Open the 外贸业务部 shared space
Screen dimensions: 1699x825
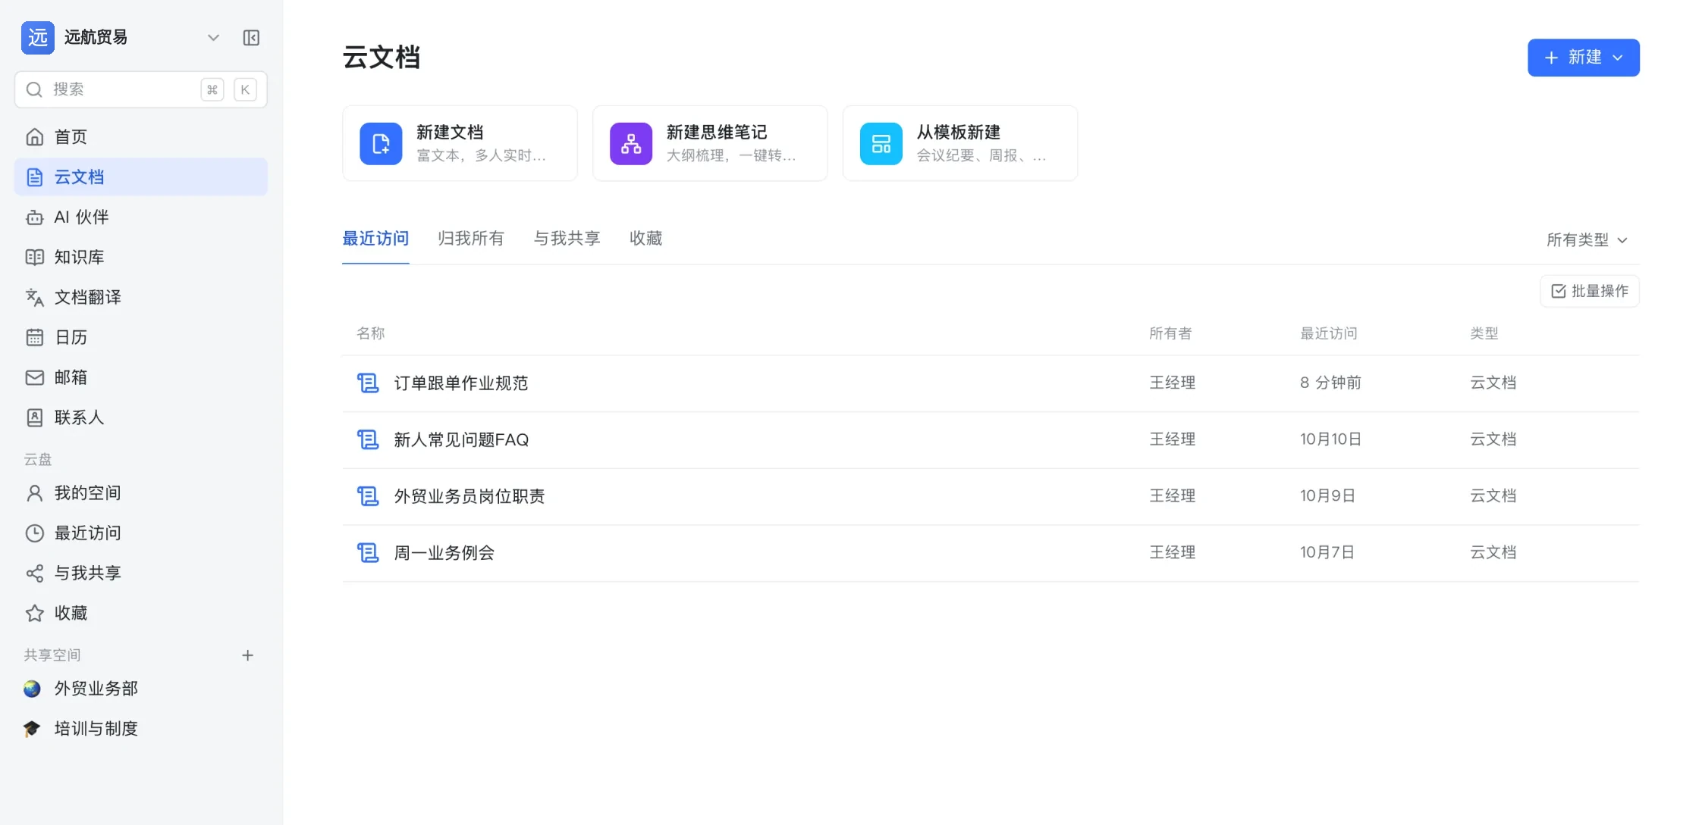click(141, 689)
